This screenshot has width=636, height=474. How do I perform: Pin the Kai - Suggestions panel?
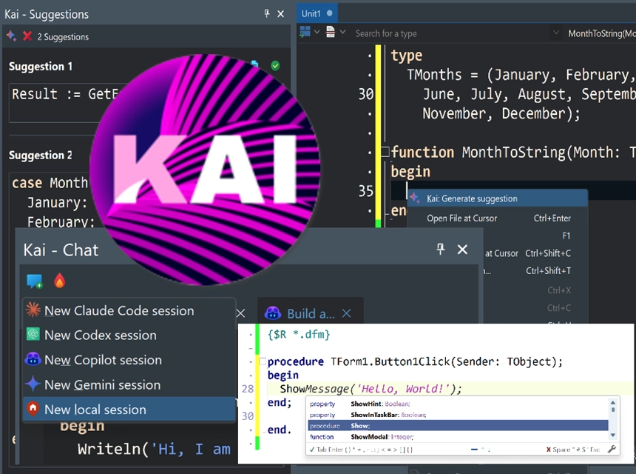tap(266, 14)
